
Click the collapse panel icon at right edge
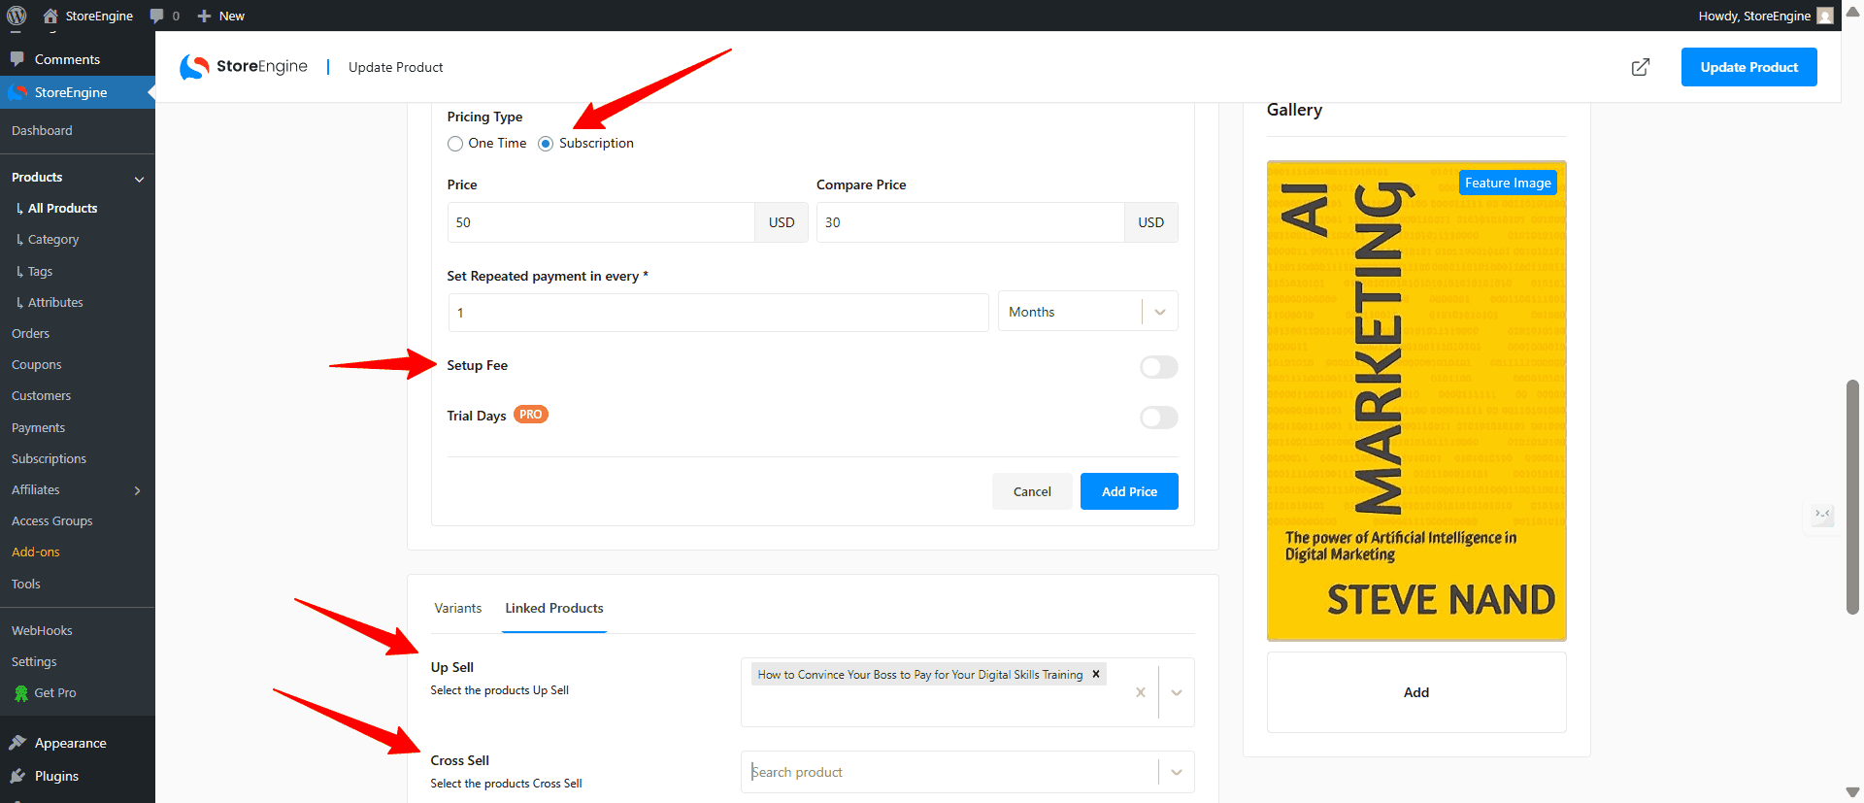pos(1822,514)
